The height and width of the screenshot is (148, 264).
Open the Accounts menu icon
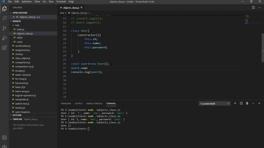(5, 138)
